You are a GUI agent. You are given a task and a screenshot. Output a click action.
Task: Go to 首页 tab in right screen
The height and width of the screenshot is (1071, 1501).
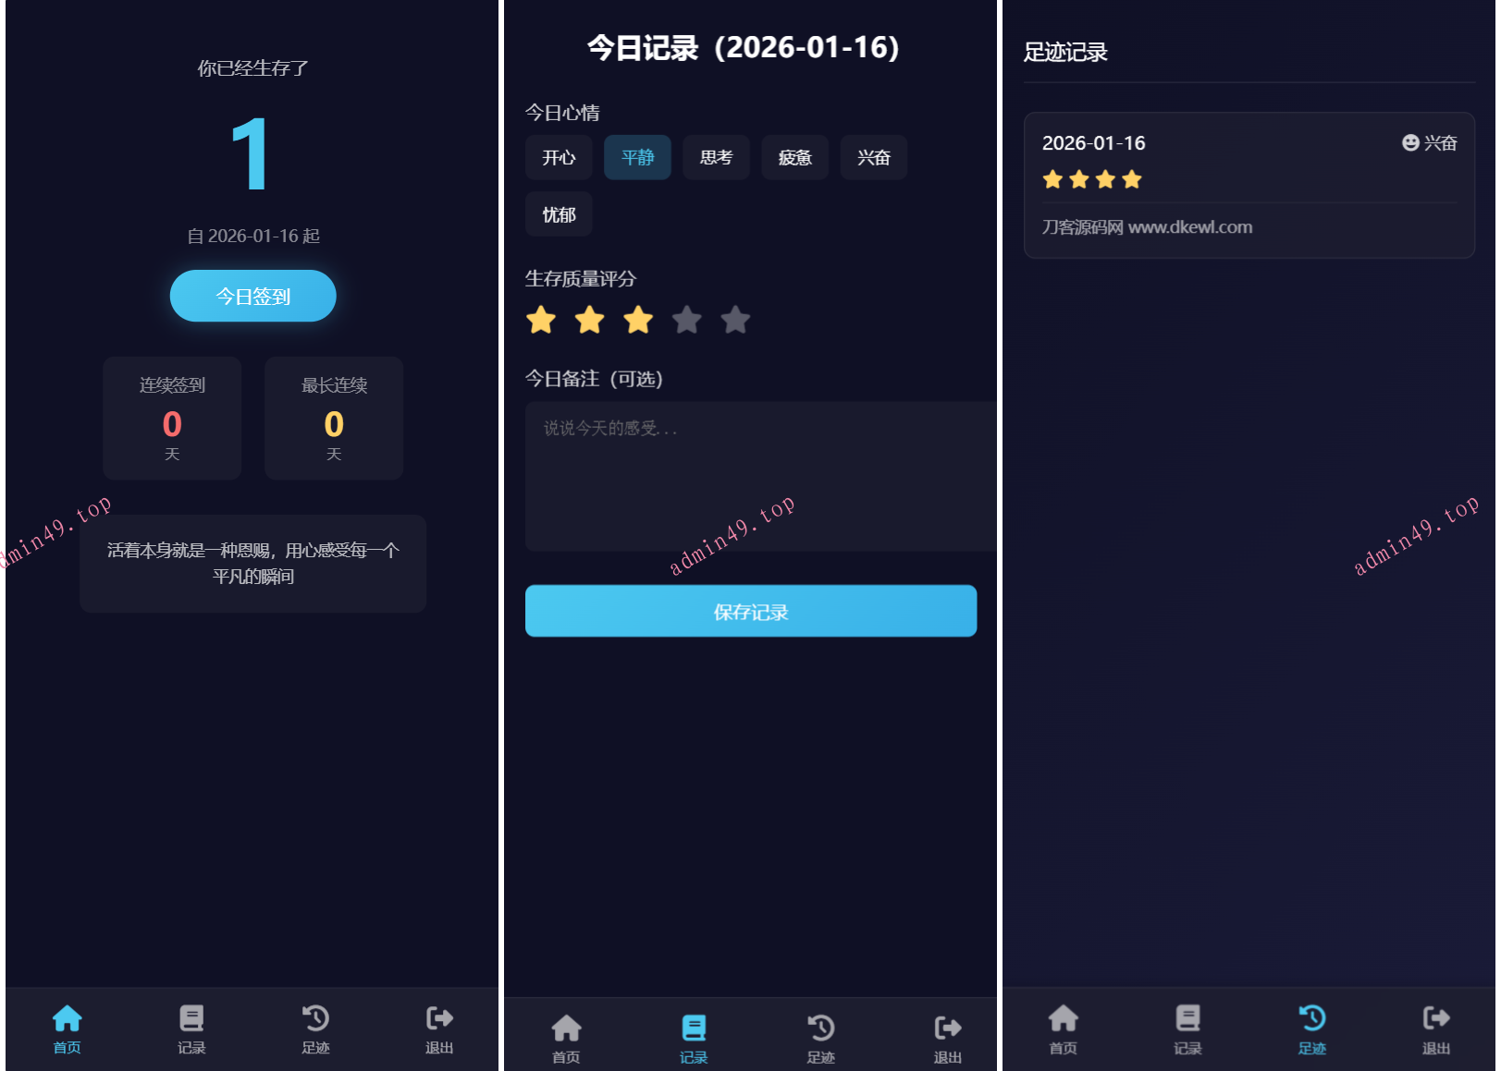(1063, 1028)
